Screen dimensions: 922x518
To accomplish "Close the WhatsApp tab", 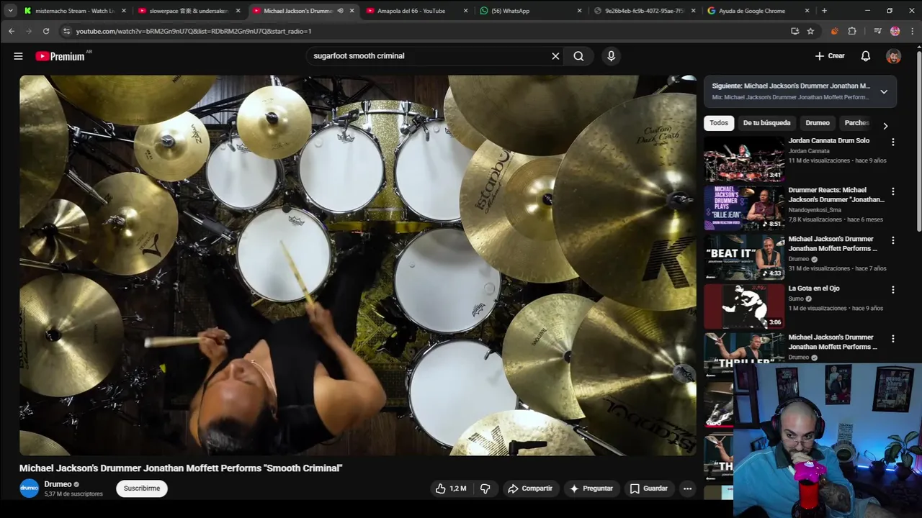I will pos(579,11).
